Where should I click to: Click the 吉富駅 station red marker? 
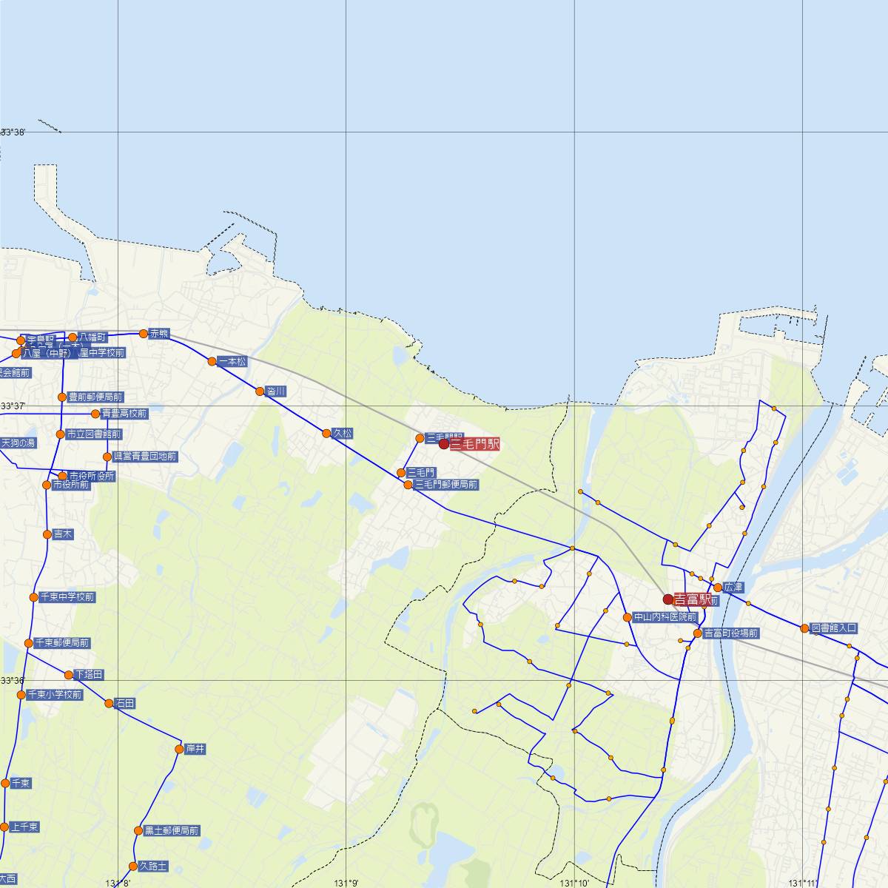(x=667, y=599)
